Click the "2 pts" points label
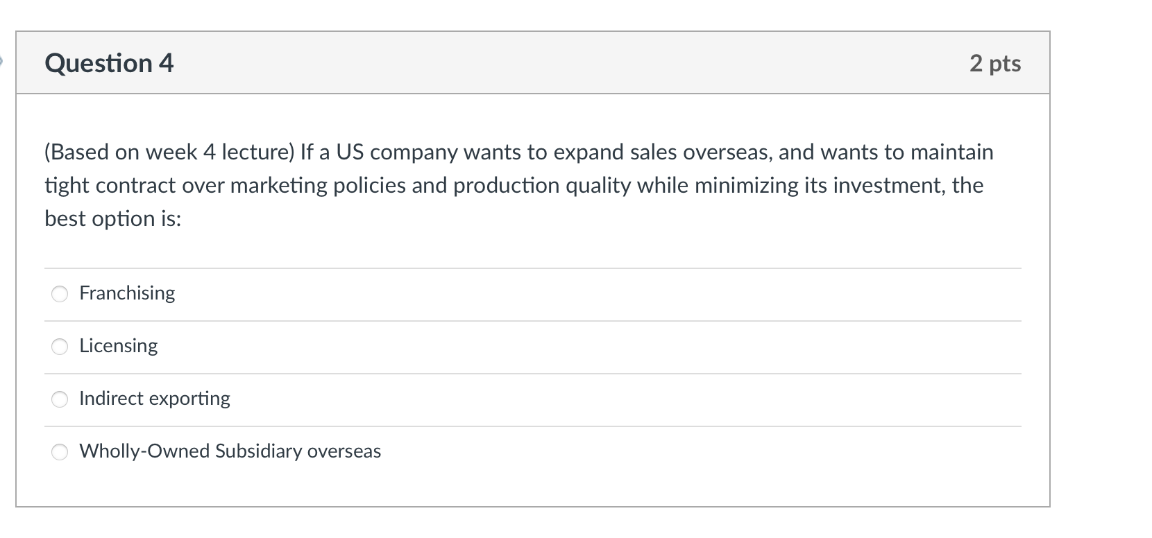Screen dimensions: 1152x538 995,63
